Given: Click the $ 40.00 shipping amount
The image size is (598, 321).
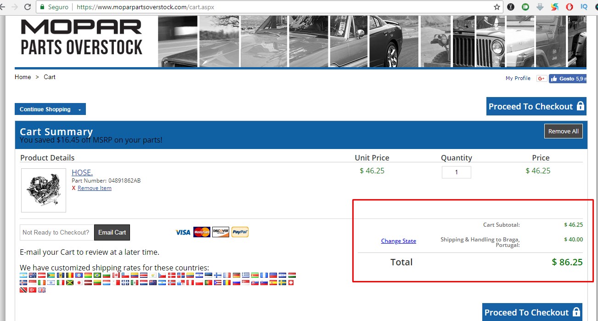Looking at the screenshot, I should pos(574,239).
